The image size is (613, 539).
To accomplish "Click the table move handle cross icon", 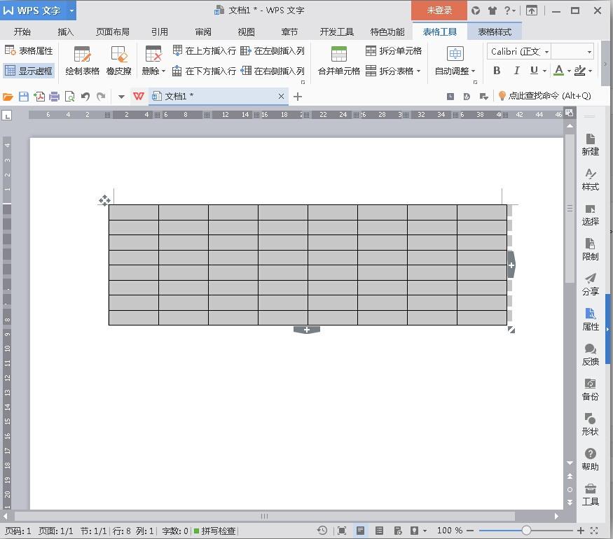I will (104, 200).
